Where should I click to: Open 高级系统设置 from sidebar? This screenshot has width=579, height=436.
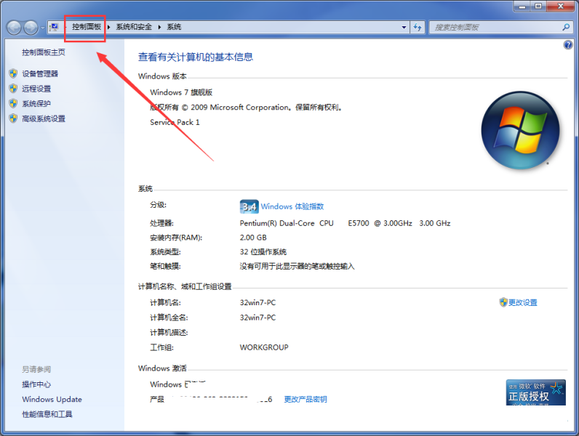click(x=44, y=118)
